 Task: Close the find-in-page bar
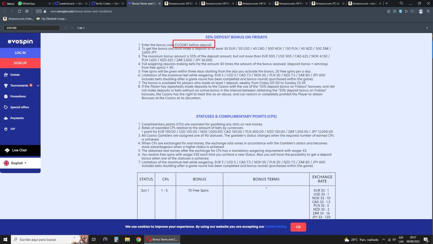(427, 28)
